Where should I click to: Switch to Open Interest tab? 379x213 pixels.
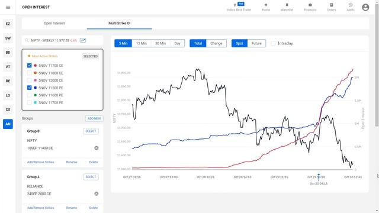[x=54, y=24]
